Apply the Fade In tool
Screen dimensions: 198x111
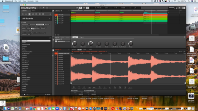pyautogui.click(x=89, y=88)
